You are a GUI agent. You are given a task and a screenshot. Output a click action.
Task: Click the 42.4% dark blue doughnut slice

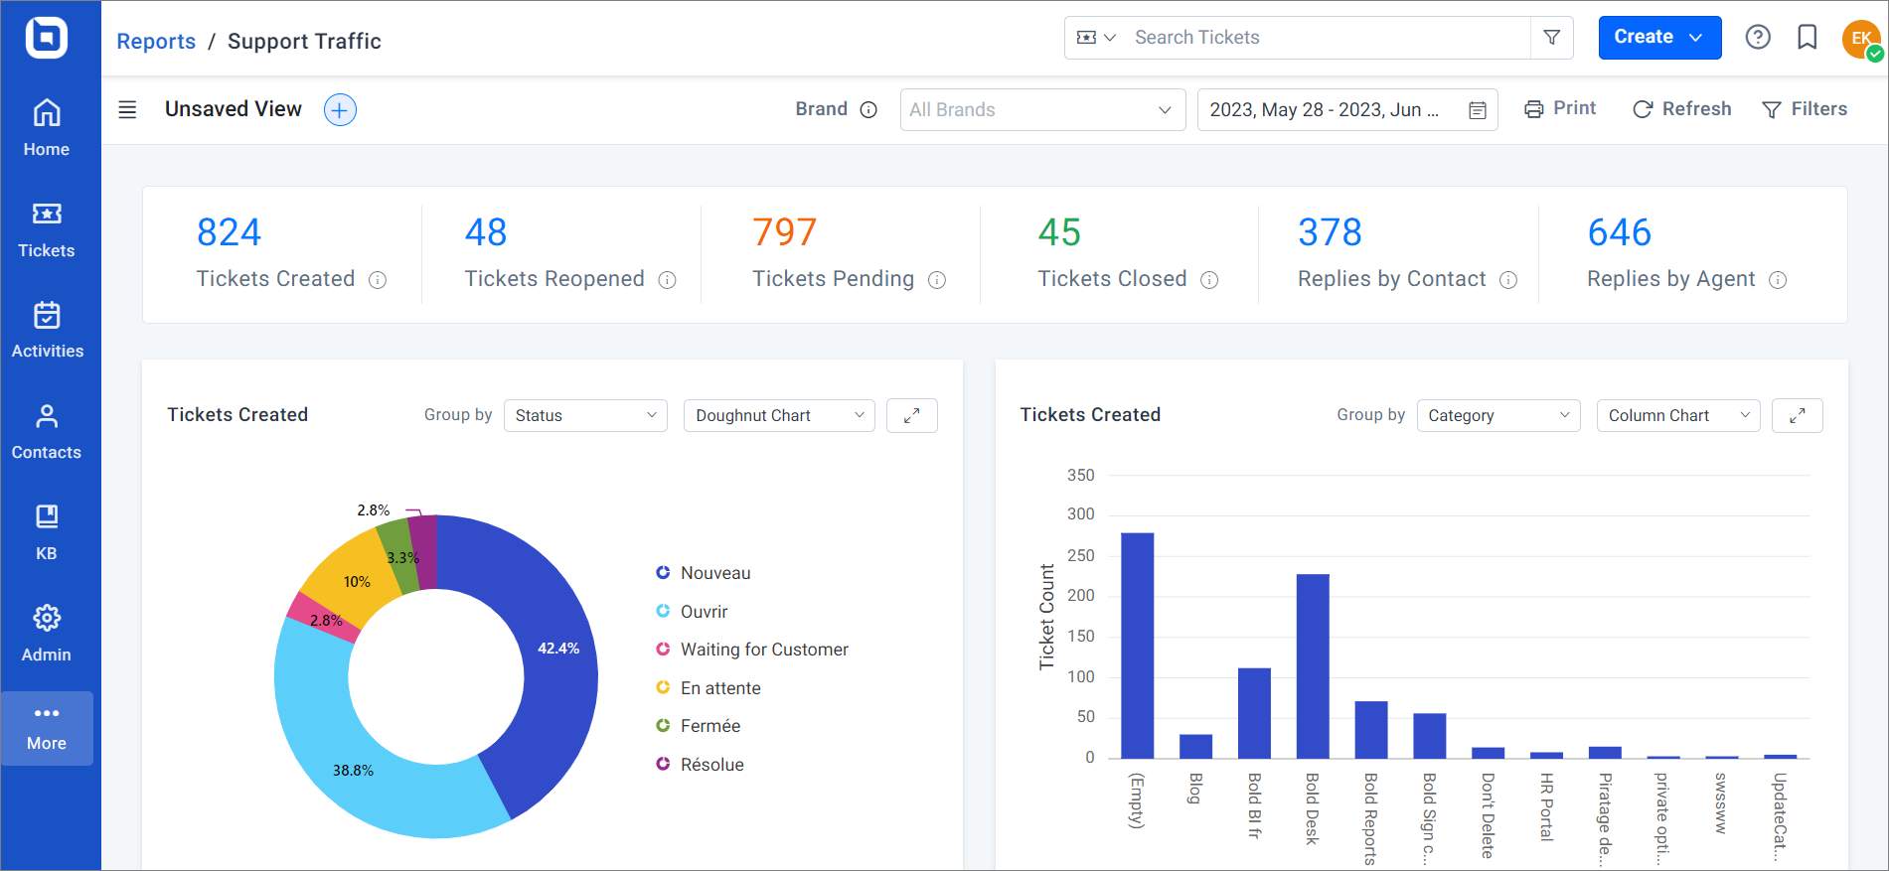558,648
